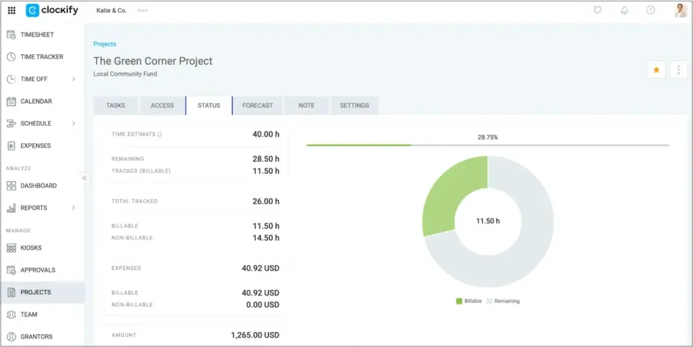Expand the Time Off submenu arrow

pos(74,79)
